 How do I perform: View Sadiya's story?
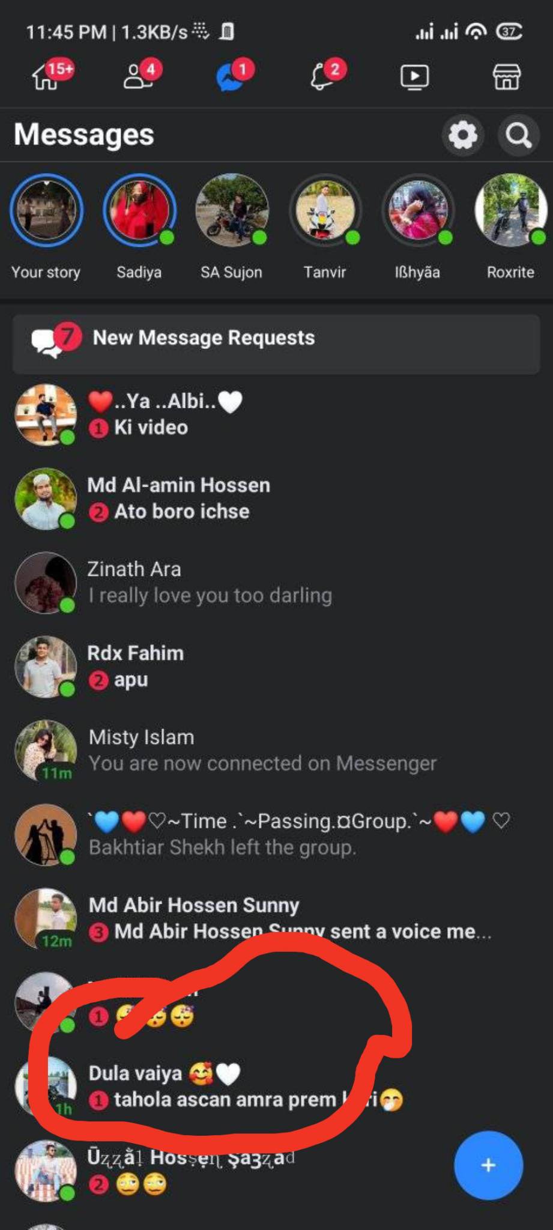pyautogui.click(x=139, y=211)
